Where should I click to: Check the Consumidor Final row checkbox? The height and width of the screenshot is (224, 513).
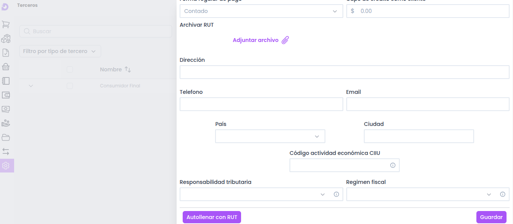(70, 86)
